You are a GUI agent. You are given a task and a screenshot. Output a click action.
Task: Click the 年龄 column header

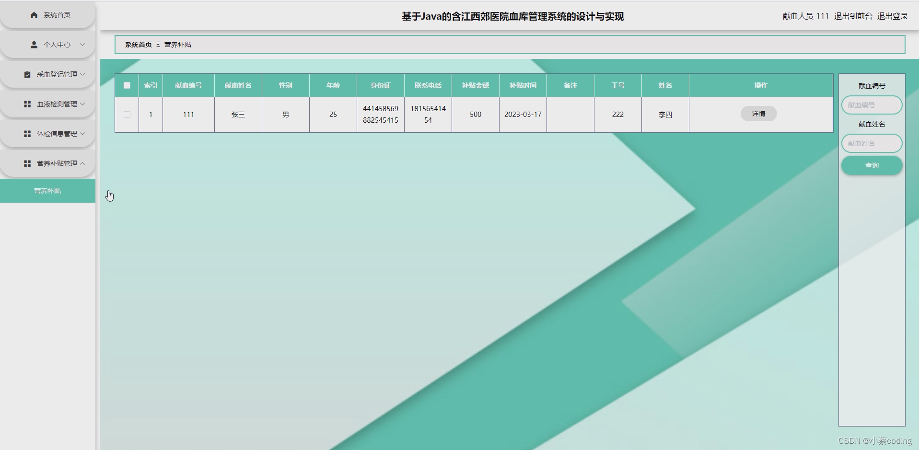pos(333,85)
